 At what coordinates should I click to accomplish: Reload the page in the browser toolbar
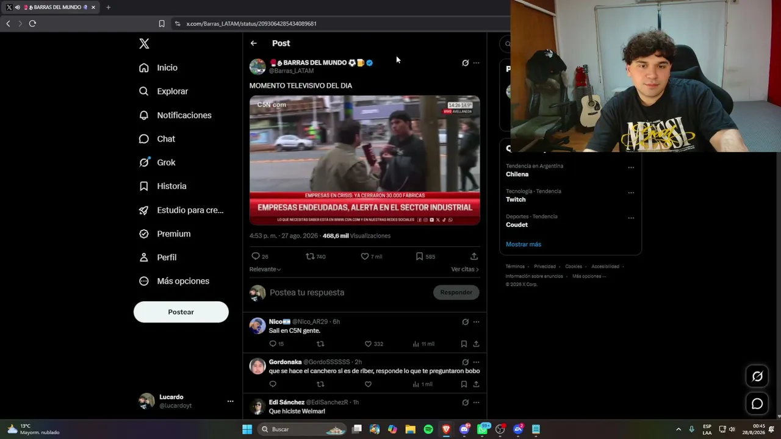[x=32, y=24]
